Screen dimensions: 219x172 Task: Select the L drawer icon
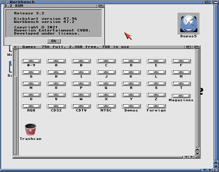pos(156,72)
